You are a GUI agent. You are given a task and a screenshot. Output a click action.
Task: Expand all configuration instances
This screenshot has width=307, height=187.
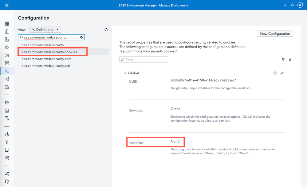tap(283, 60)
